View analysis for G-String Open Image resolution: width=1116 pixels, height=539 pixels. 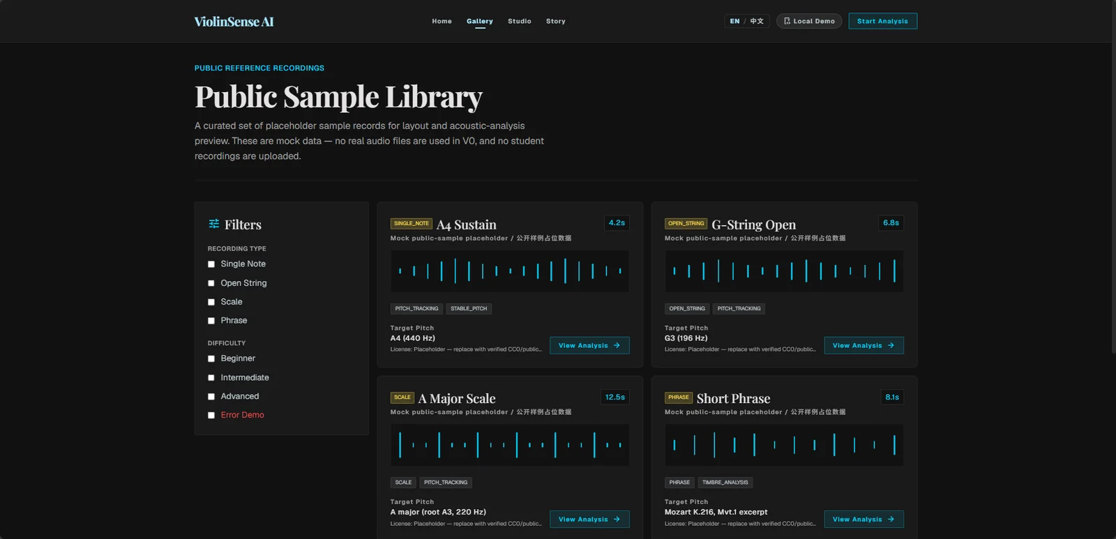[x=864, y=345]
